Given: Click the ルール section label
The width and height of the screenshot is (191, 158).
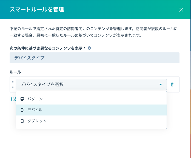Looking at the screenshot, I should (15, 72).
